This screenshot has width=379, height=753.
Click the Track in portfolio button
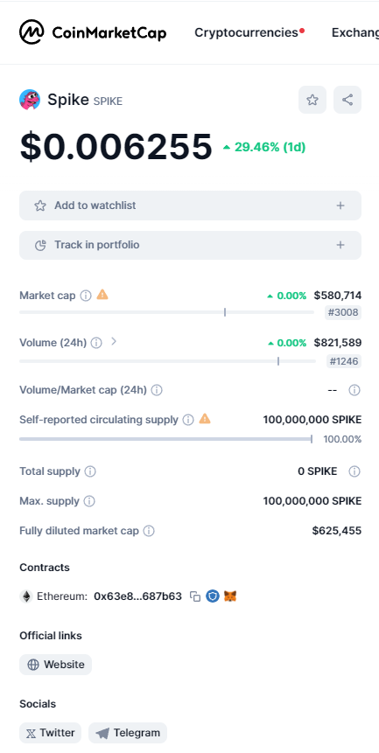click(190, 245)
